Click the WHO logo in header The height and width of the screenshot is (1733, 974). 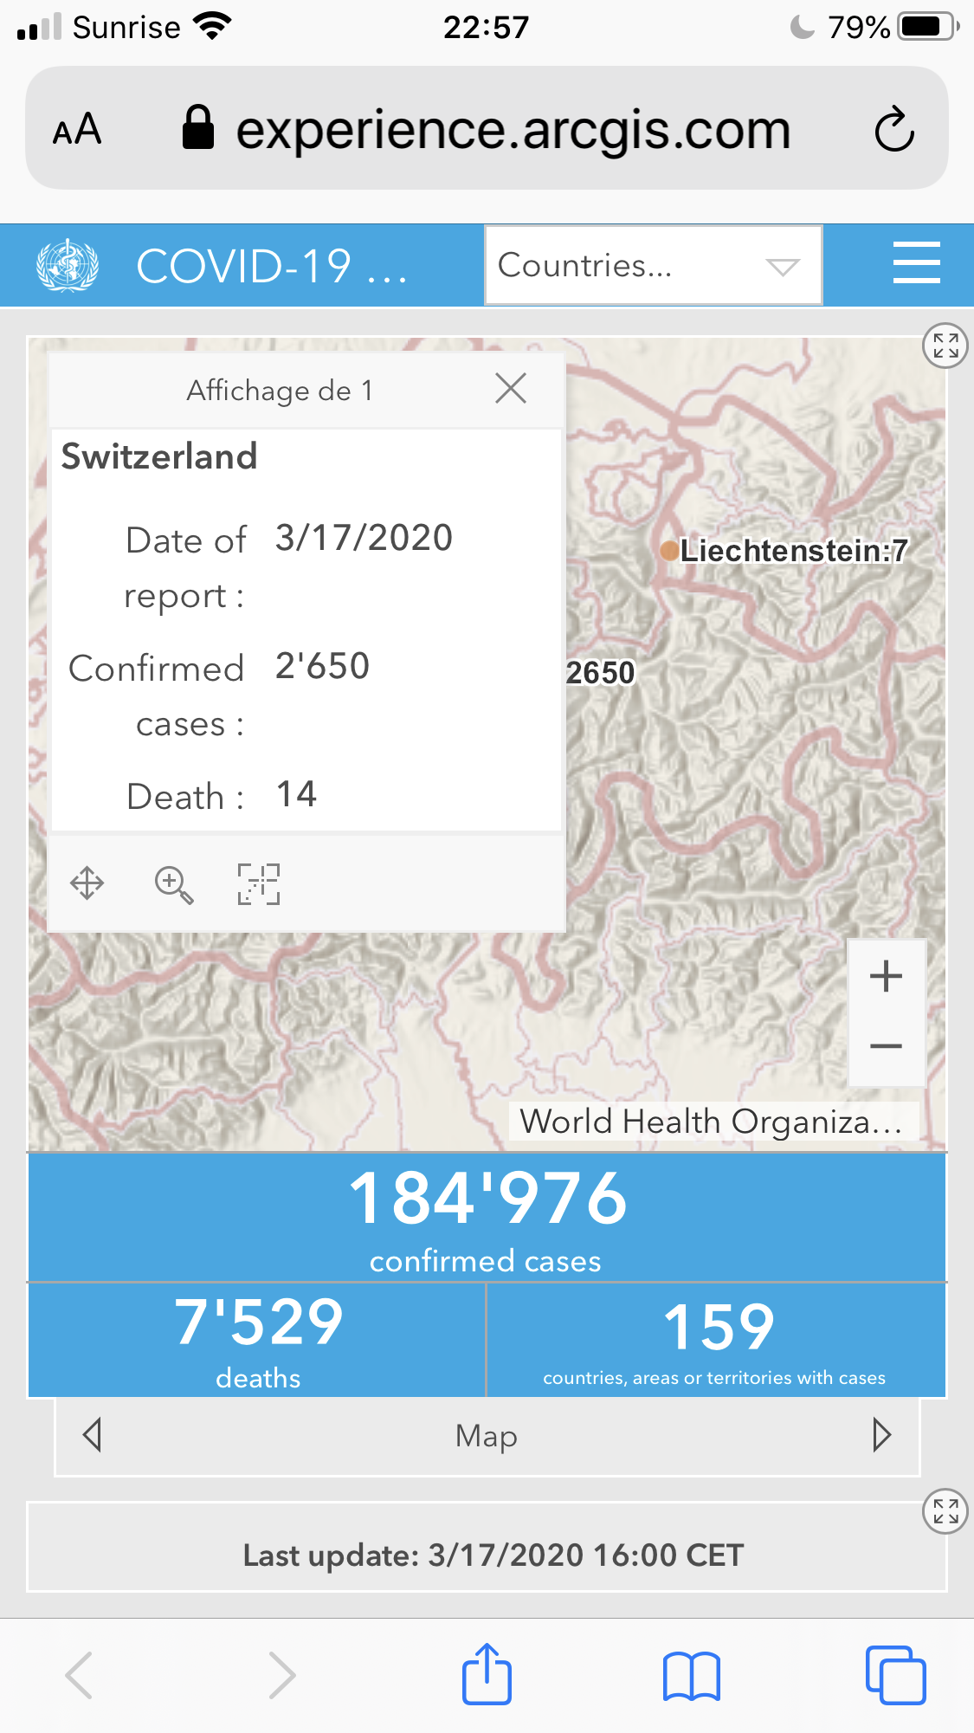point(68,265)
